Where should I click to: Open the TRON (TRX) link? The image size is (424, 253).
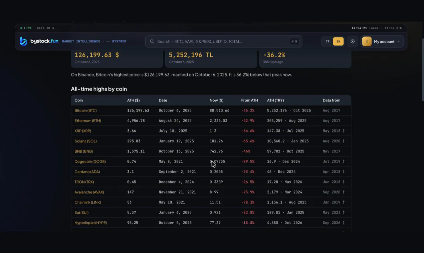coord(84,182)
